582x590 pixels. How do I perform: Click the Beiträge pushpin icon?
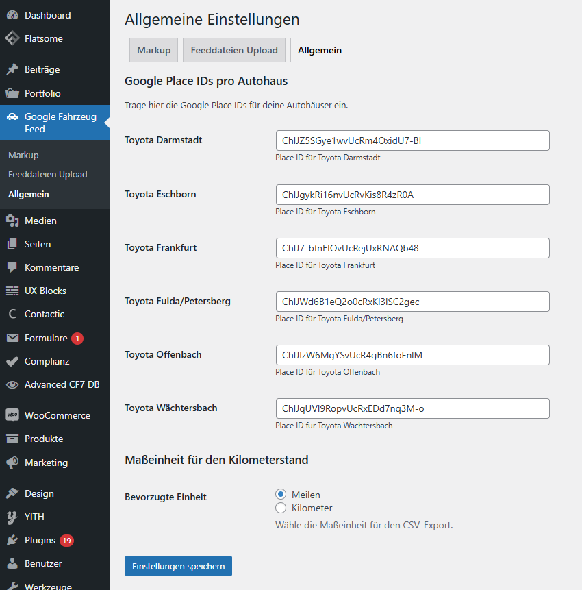point(12,69)
